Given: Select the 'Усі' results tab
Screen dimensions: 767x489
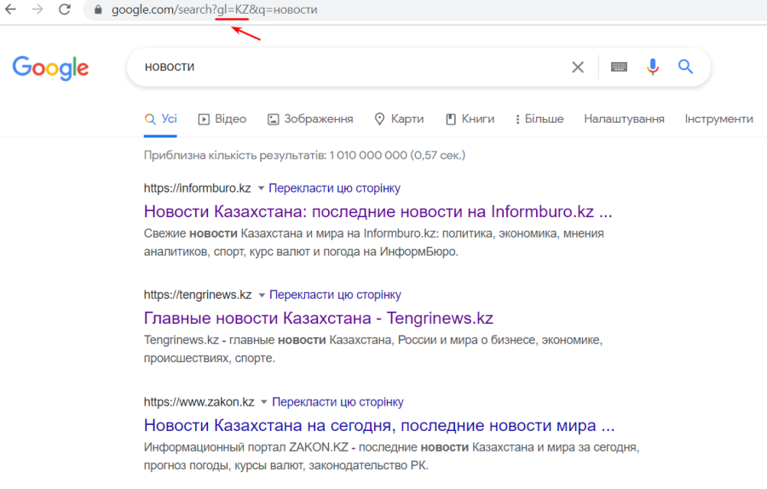Looking at the screenshot, I should point(160,119).
